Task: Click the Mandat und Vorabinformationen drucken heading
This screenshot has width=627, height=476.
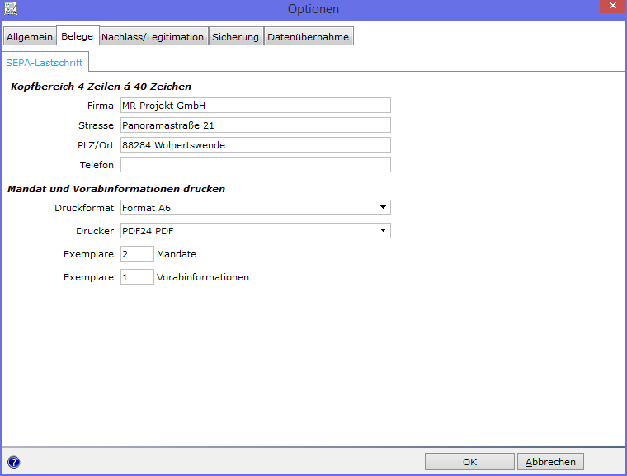Action: click(116, 189)
